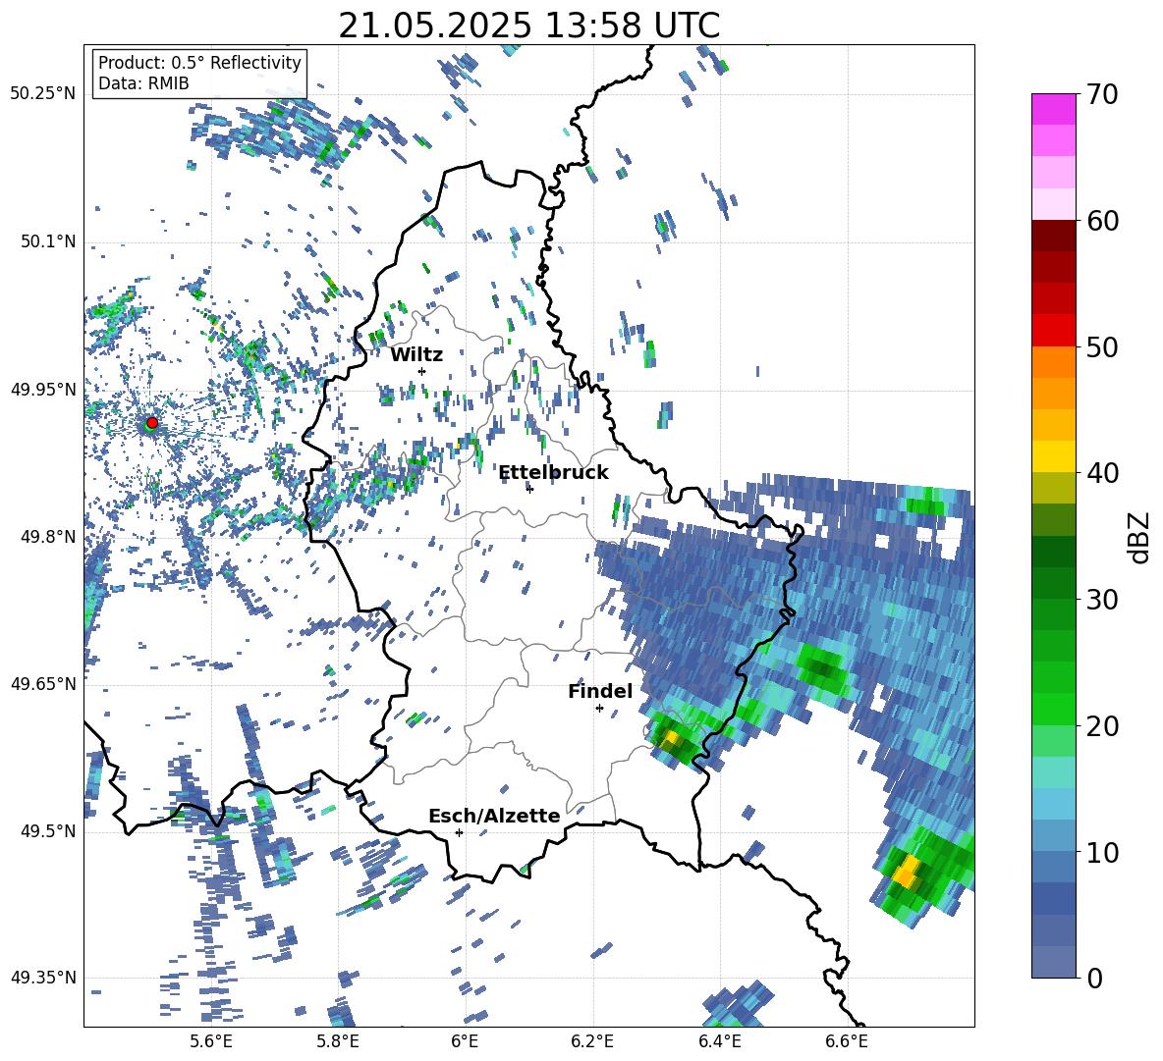Click the red radar location marker
The height and width of the screenshot is (1061, 1163).
[x=152, y=422]
